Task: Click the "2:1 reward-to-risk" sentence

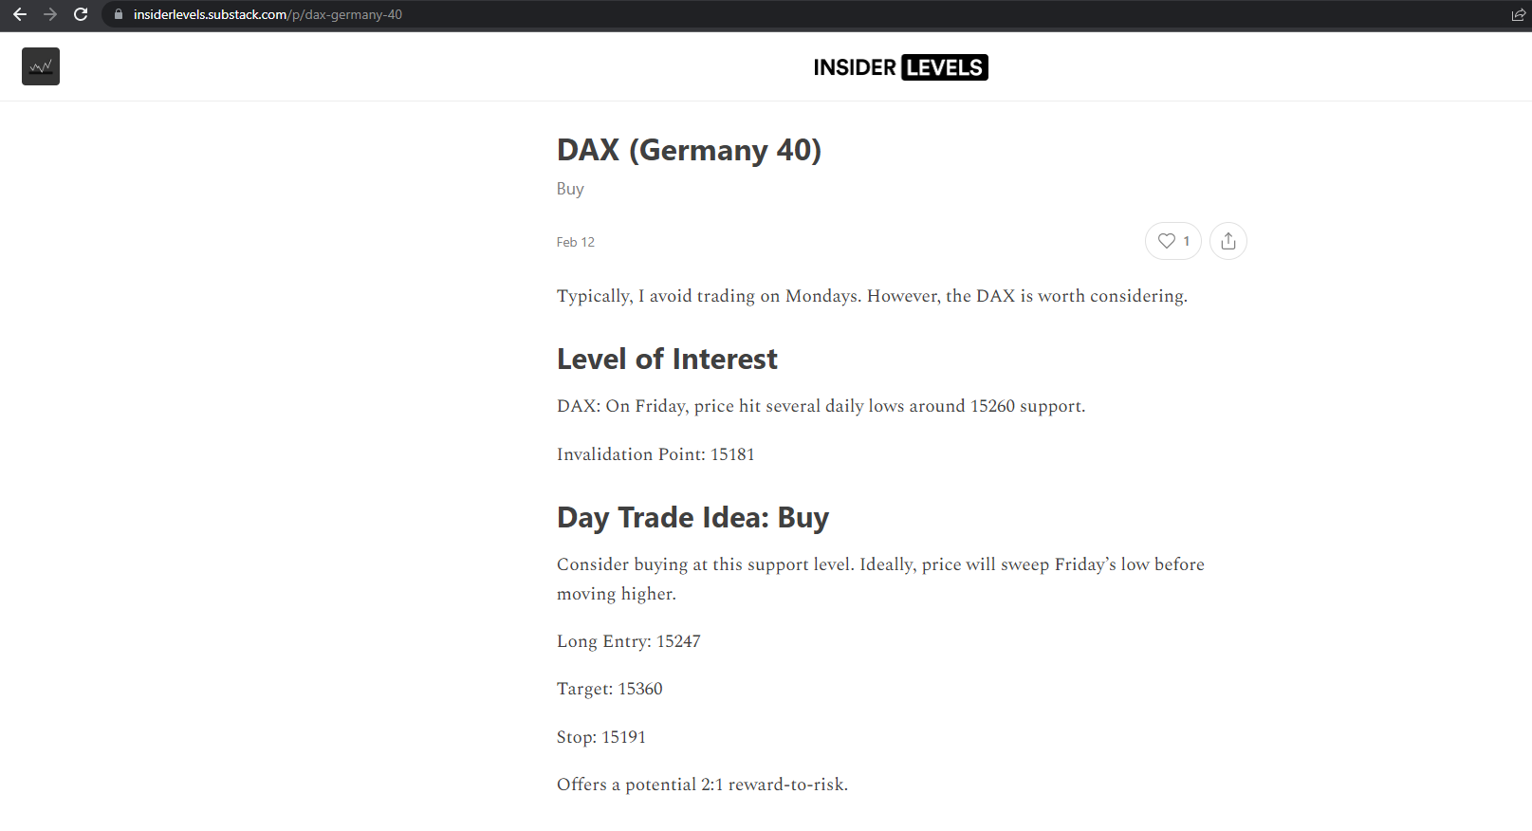Action: pos(702,785)
